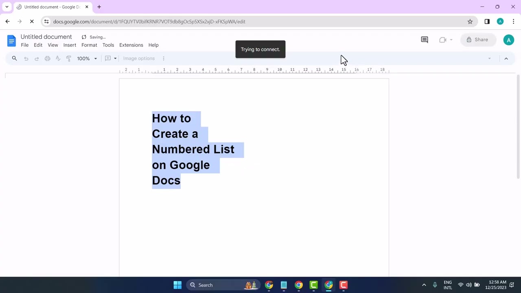Open editing mode dropdown arrow at toolbar right
This screenshot has height=293, width=521.
click(x=489, y=59)
